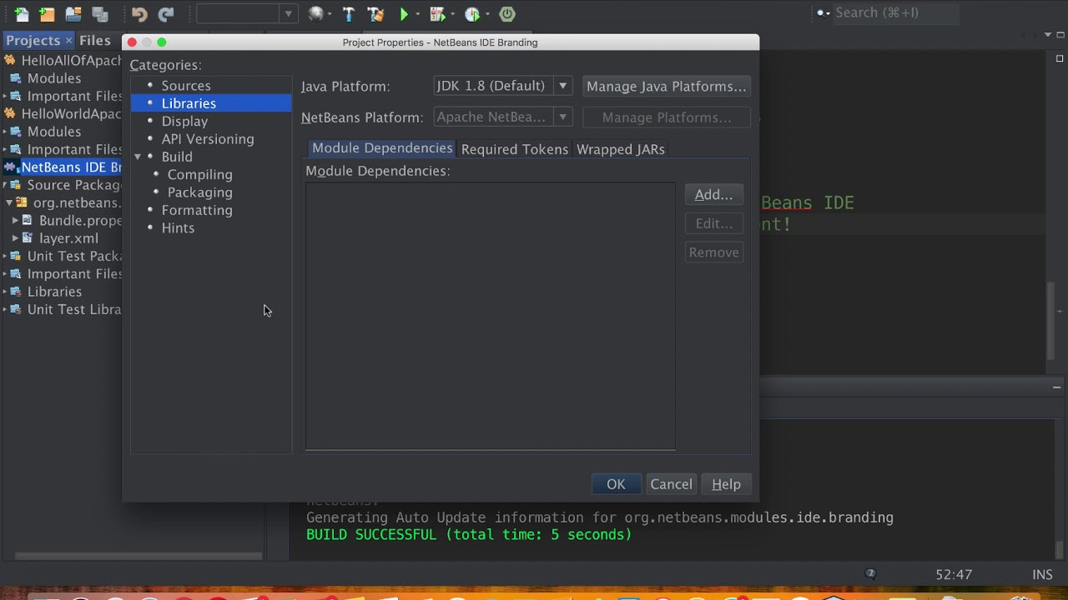Minimize the Output window via its dash icon
1068x600 pixels.
(1057, 387)
